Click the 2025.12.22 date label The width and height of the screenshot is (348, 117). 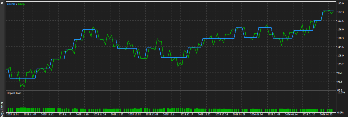[204, 115]
